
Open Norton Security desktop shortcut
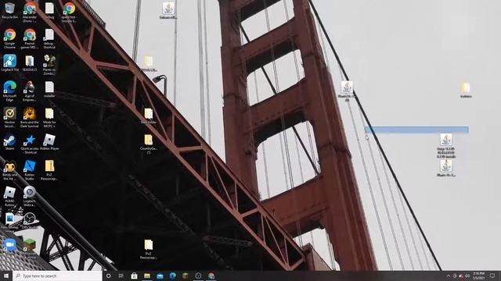point(9,117)
